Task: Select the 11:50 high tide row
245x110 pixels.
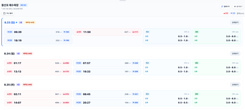Action: (107, 32)
